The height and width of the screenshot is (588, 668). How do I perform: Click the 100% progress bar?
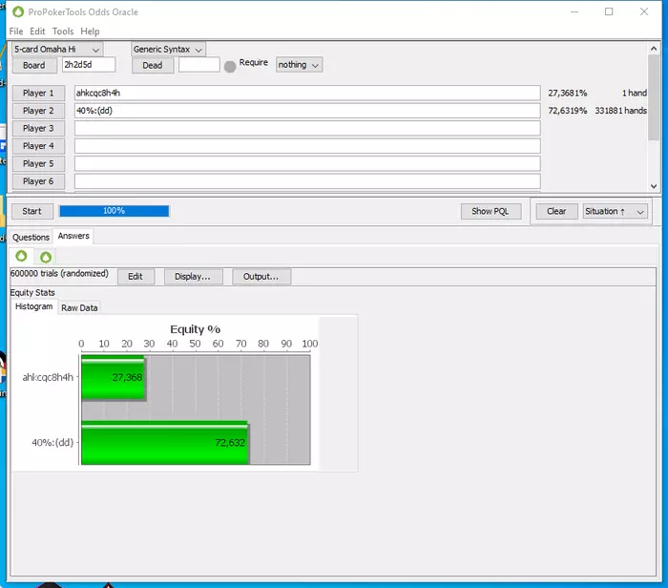(x=115, y=211)
